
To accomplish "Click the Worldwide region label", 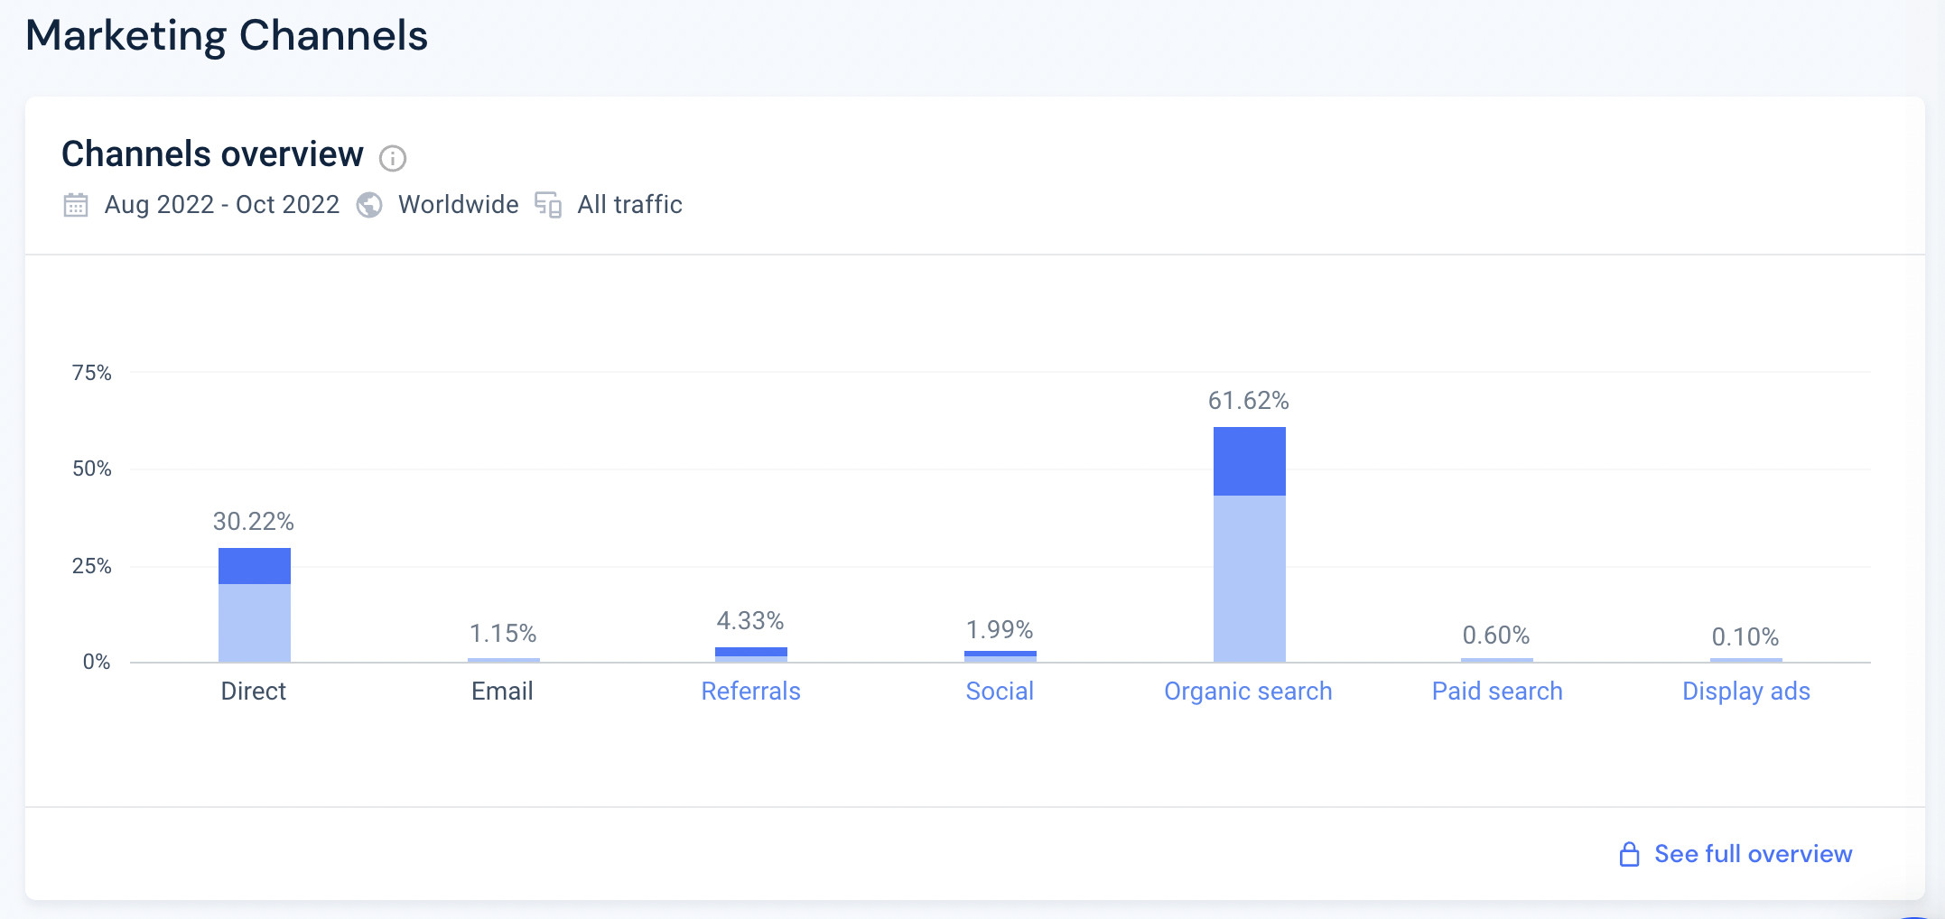I will [x=459, y=205].
